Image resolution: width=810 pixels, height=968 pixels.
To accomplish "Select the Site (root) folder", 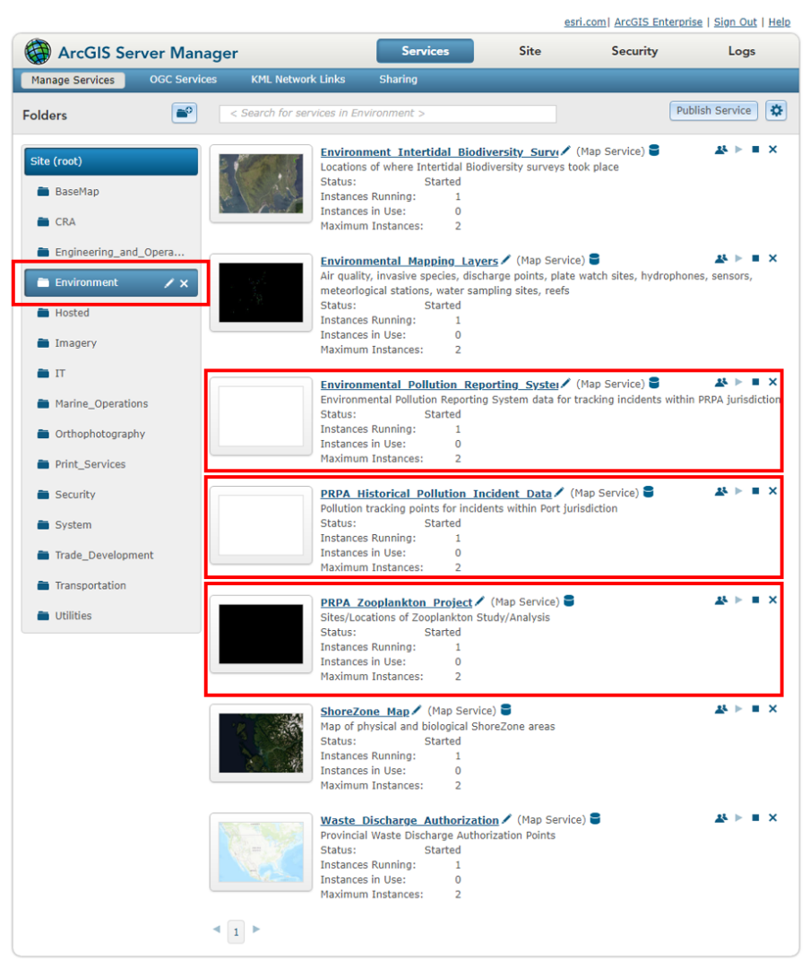I will tap(111, 161).
